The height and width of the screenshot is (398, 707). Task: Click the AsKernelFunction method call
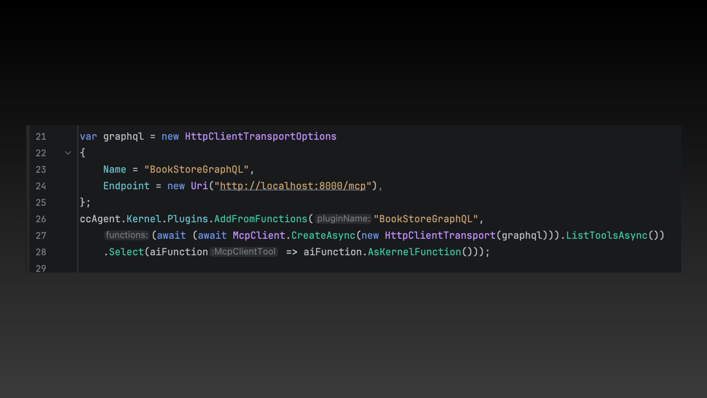click(x=414, y=252)
